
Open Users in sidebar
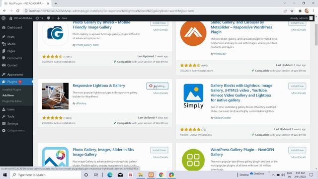[x=11, y=109]
